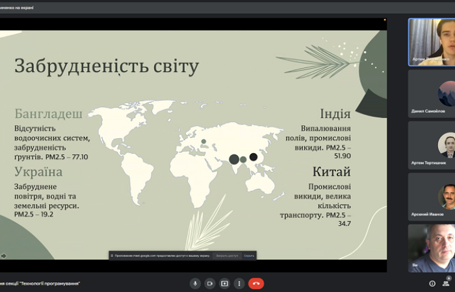Click 'Закрыть доступ' to stop sharing
This screenshot has width=455, height=292.
227,256
